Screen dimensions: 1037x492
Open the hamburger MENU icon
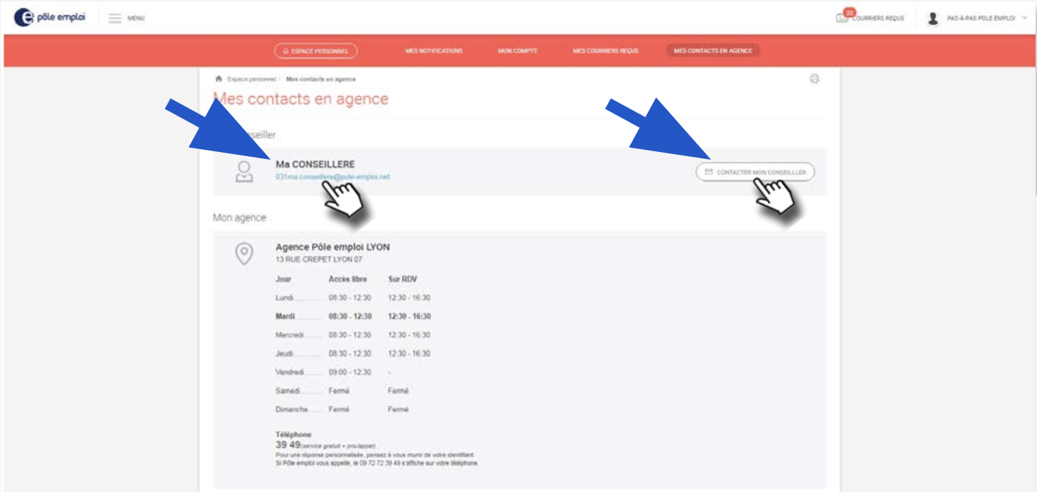coord(115,18)
